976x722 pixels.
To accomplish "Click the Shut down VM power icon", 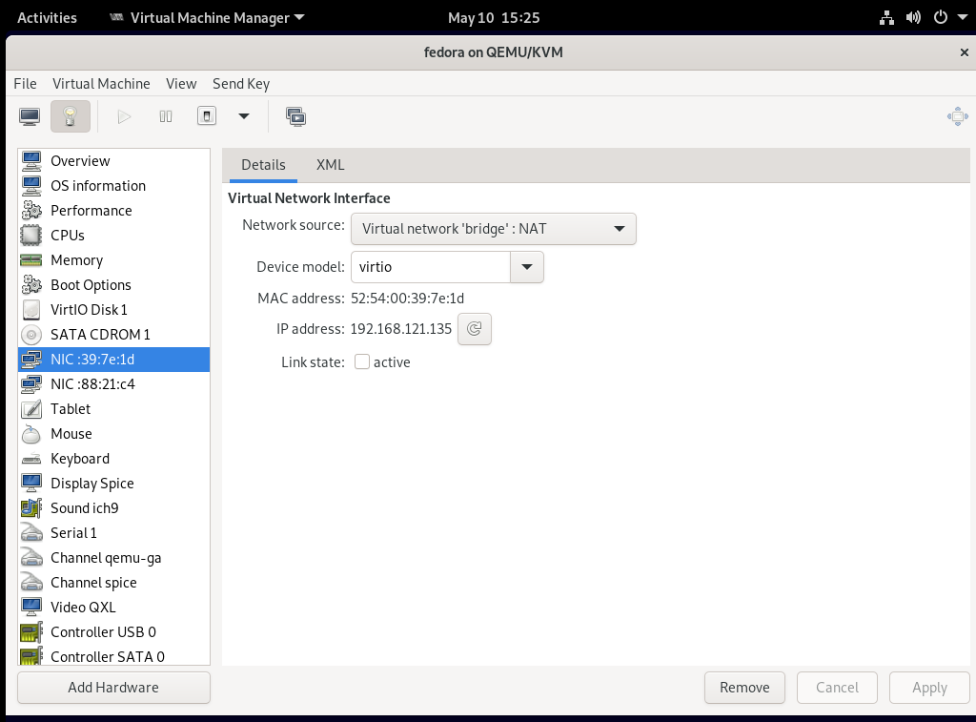I will (x=206, y=115).
